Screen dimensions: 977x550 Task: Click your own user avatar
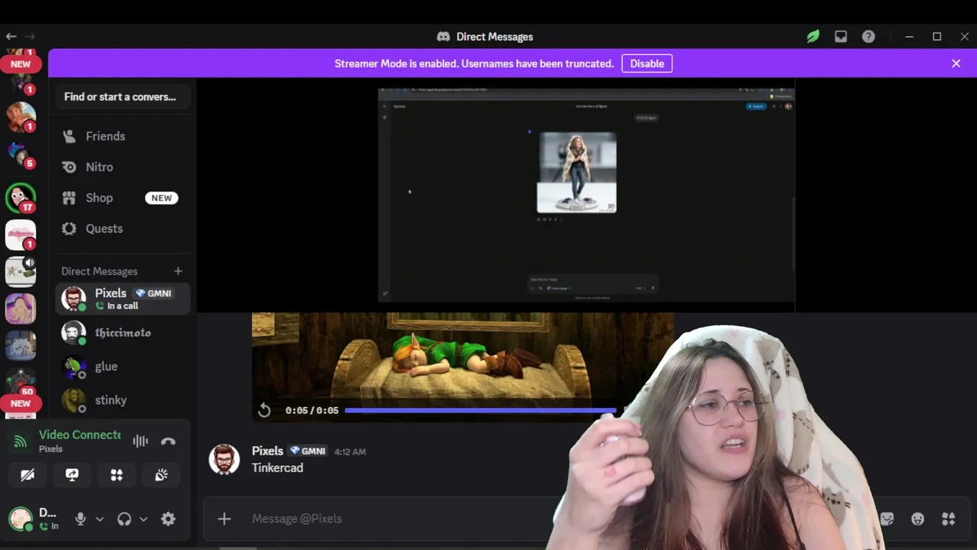[21, 519]
